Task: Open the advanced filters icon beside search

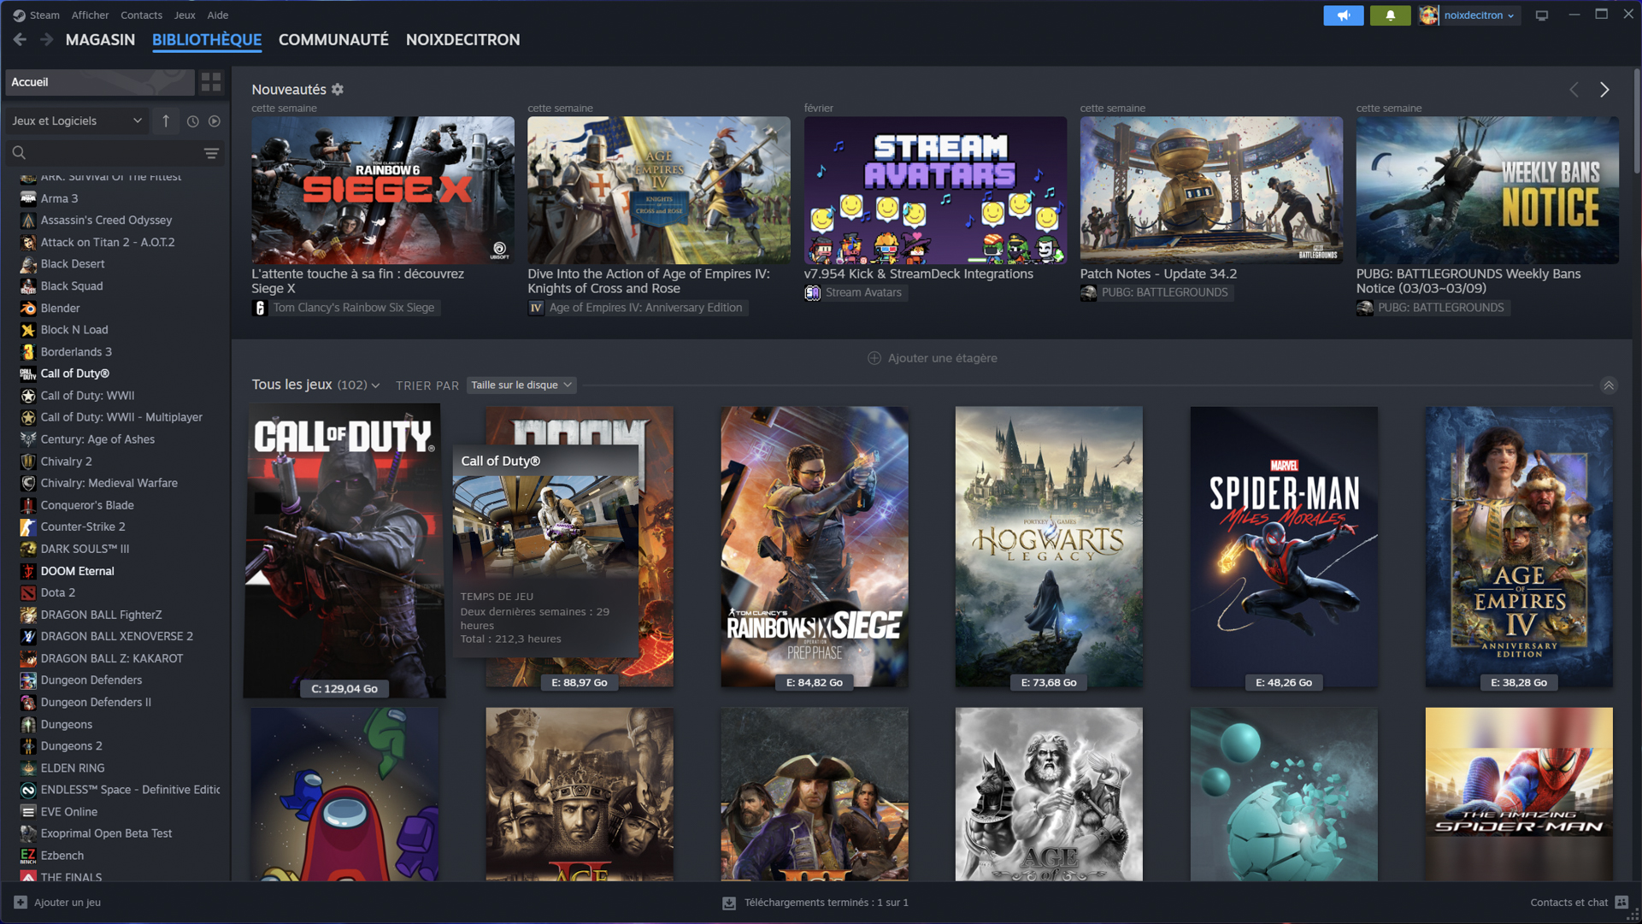Action: (x=211, y=153)
